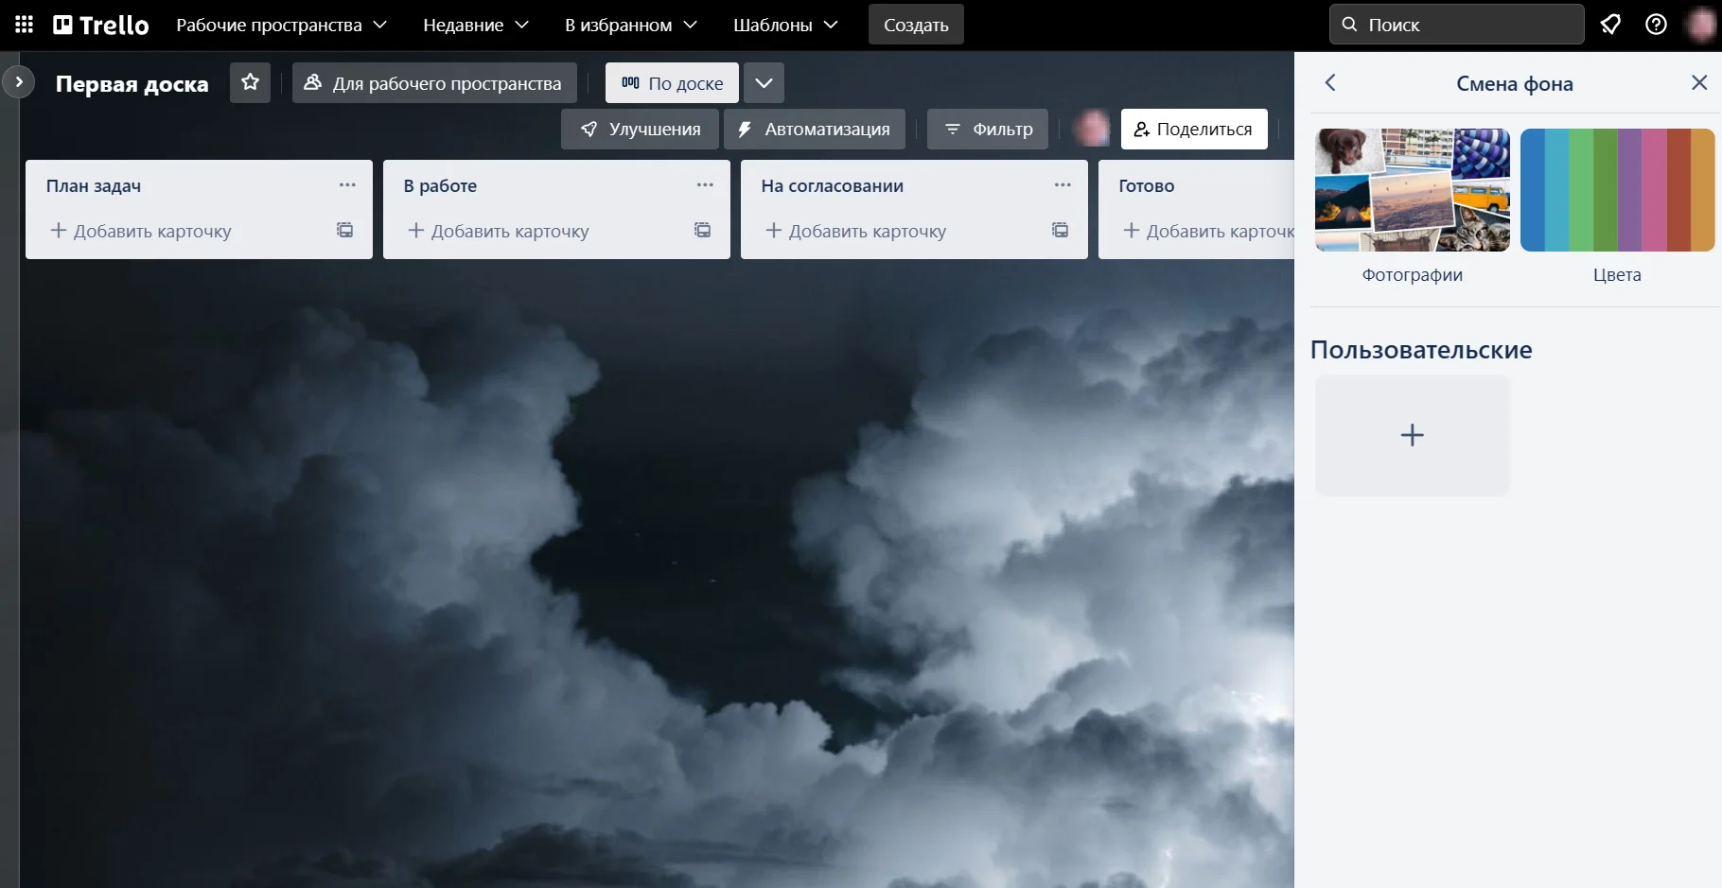Click the Цвета label

1617,275
